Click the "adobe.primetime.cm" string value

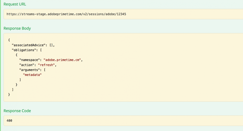[x=62, y=60]
